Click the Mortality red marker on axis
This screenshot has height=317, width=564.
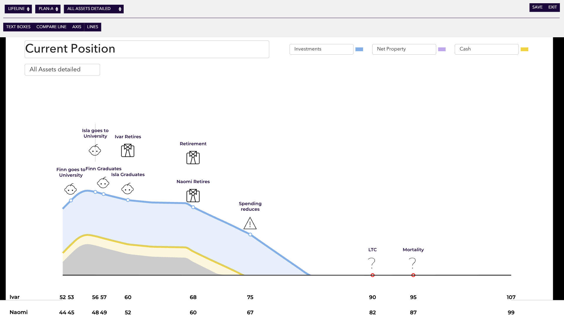(413, 275)
